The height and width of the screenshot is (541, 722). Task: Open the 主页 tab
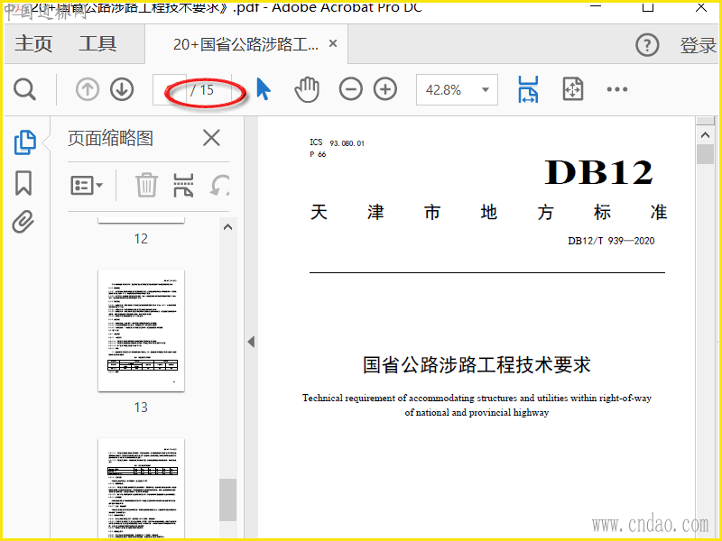coord(33,43)
